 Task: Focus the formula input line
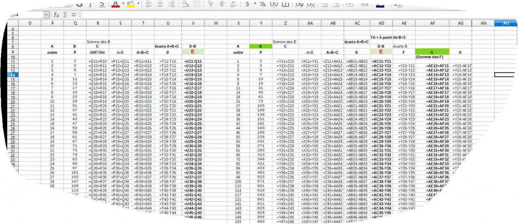(x=299, y=15)
